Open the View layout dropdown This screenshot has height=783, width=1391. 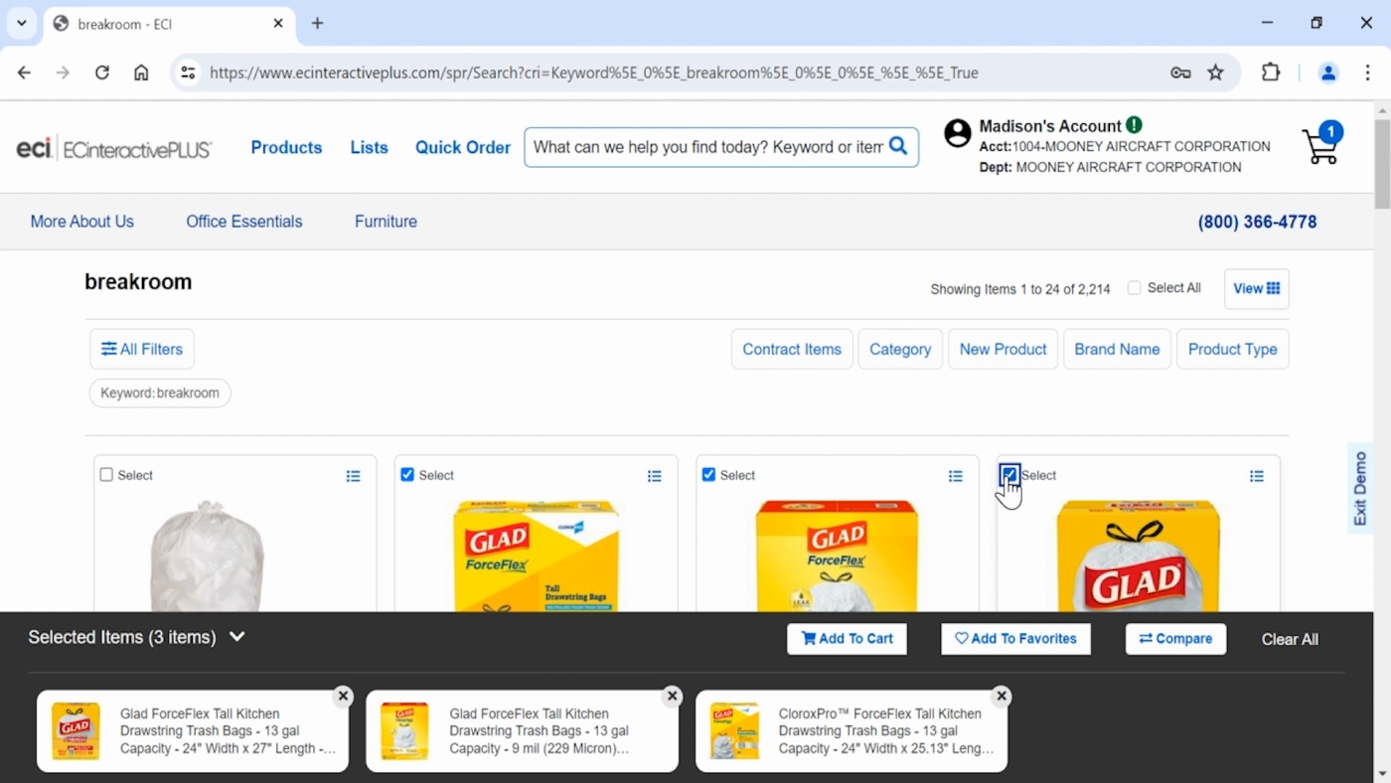click(1256, 289)
